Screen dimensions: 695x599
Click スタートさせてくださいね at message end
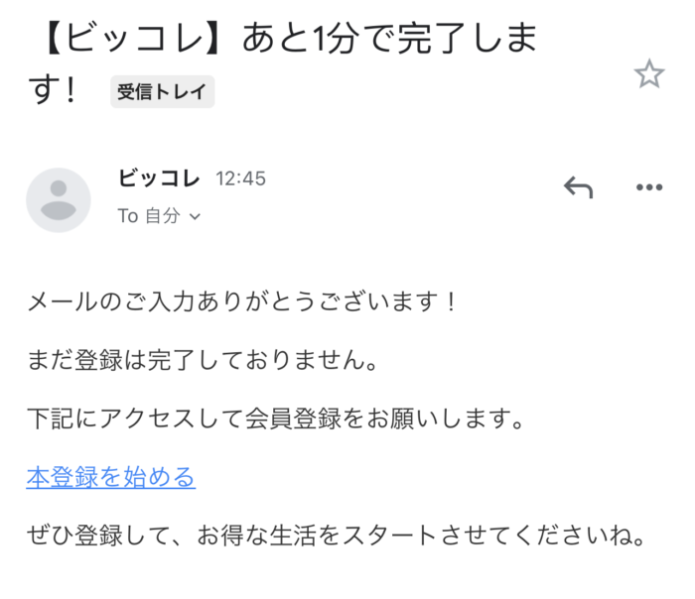[485, 536]
